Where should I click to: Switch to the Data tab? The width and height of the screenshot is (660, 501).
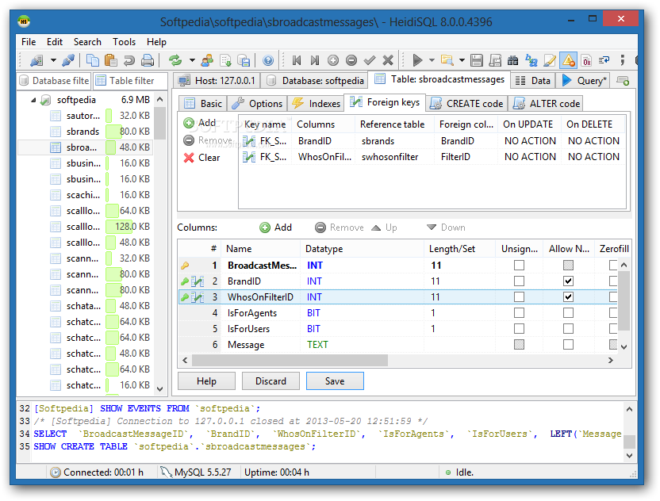click(533, 81)
